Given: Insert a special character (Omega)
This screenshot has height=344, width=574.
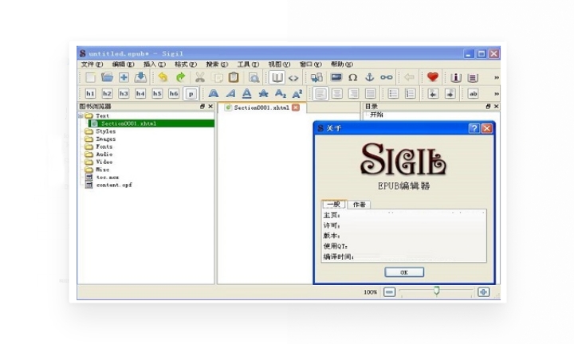Looking at the screenshot, I should point(353,77).
